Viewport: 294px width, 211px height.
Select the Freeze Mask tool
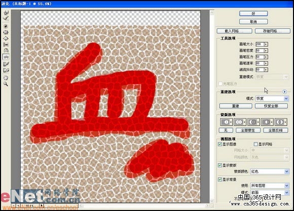[x=6, y=64]
